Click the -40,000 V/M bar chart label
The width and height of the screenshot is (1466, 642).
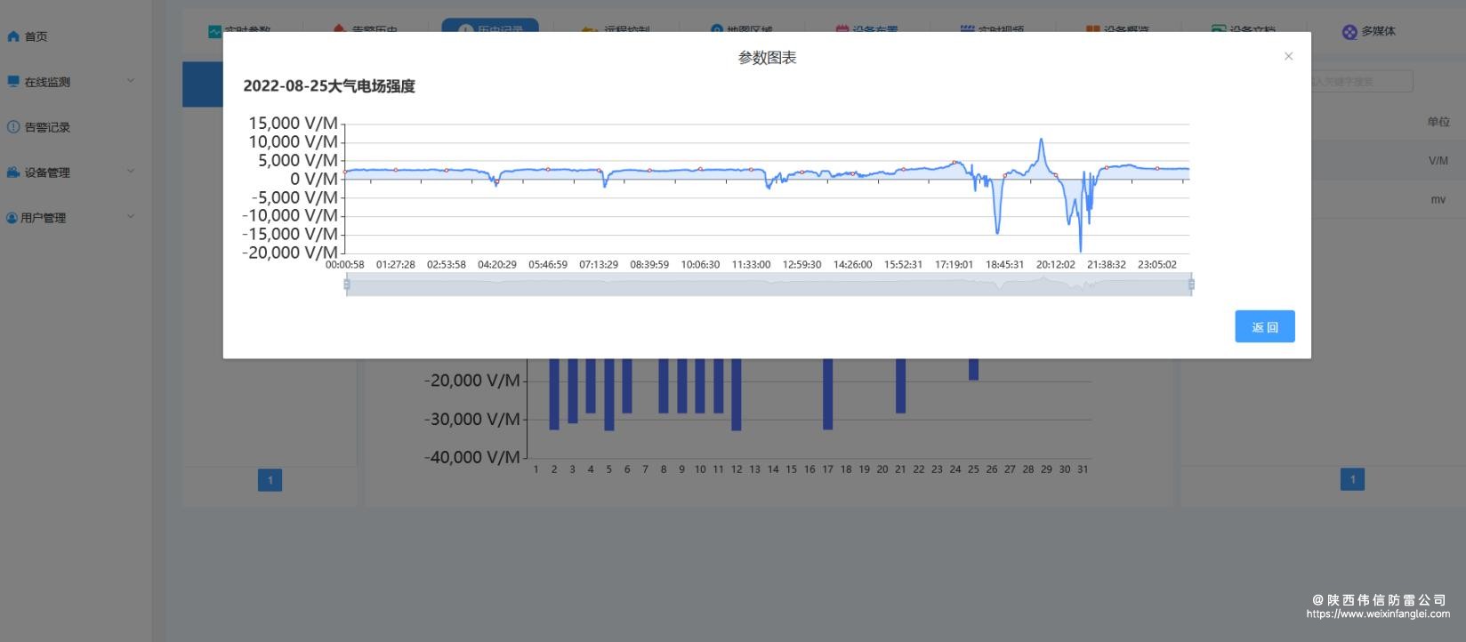(x=471, y=457)
